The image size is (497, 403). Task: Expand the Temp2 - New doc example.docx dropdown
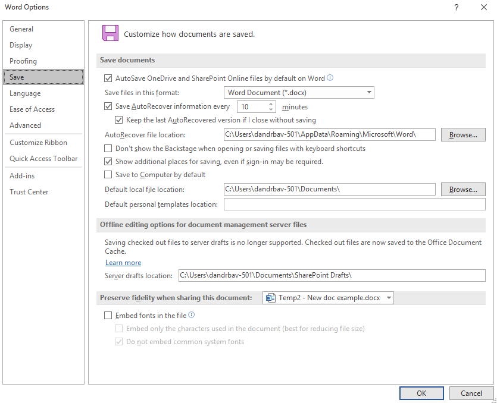click(x=328, y=298)
